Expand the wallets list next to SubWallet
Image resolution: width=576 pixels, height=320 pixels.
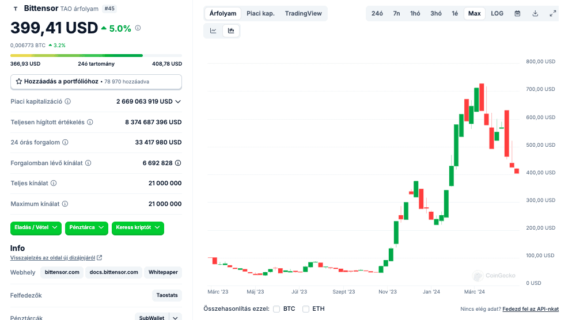pos(176,318)
